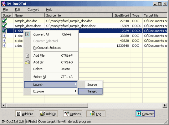Sort by the Target file column header

(x=155, y=15)
